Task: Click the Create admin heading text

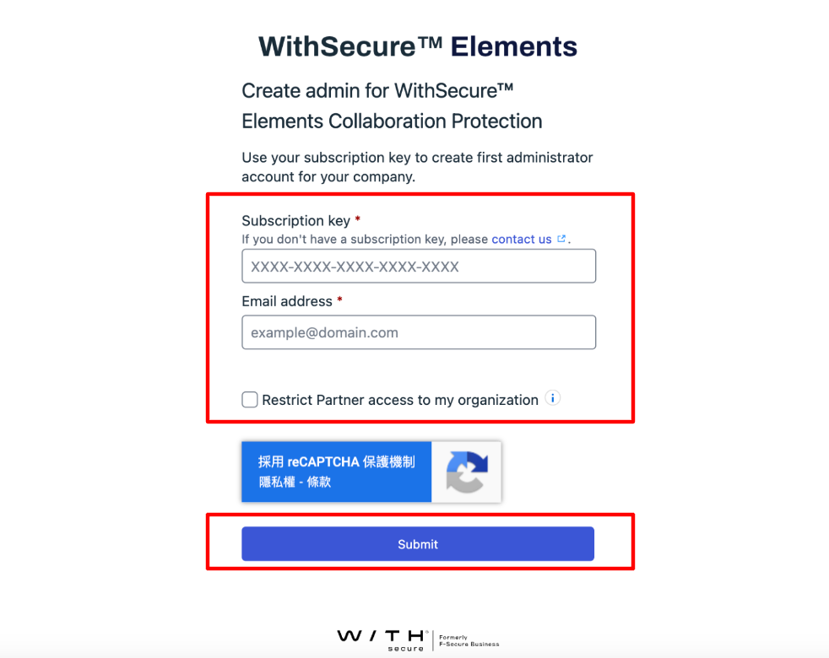Action: [392, 105]
